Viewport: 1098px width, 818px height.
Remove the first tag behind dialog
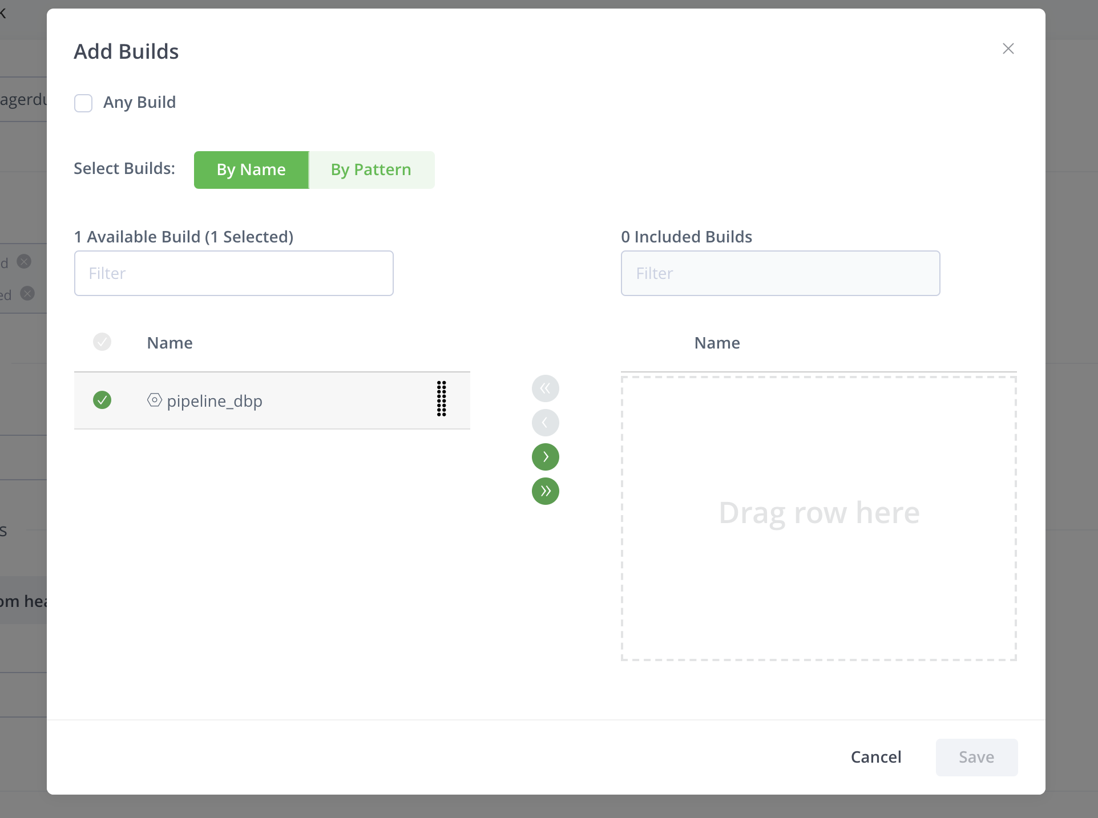(x=24, y=261)
